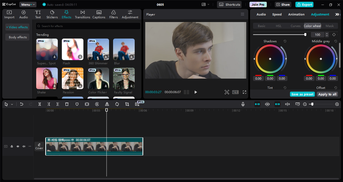Undo the last edit
Image resolution: width=343 pixels, height=182 pixels.
click(22, 104)
